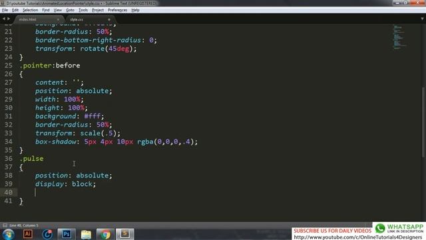Open File Explorer from the taskbar

click(86, 234)
